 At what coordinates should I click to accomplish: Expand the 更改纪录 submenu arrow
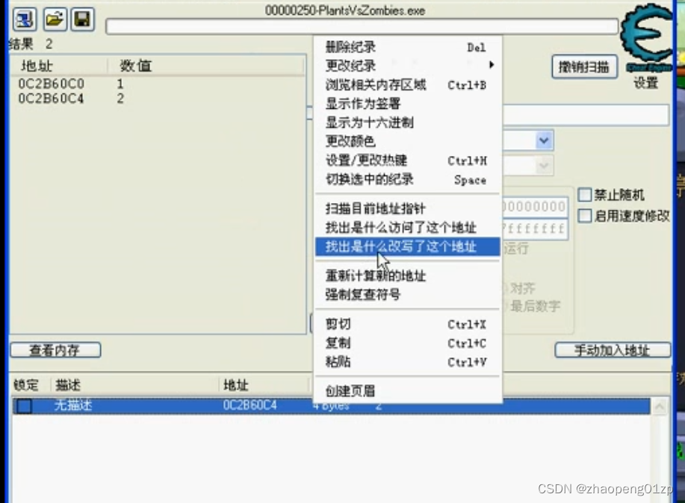point(492,65)
